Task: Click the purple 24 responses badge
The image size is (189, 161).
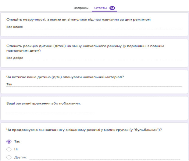Action: (112, 8)
